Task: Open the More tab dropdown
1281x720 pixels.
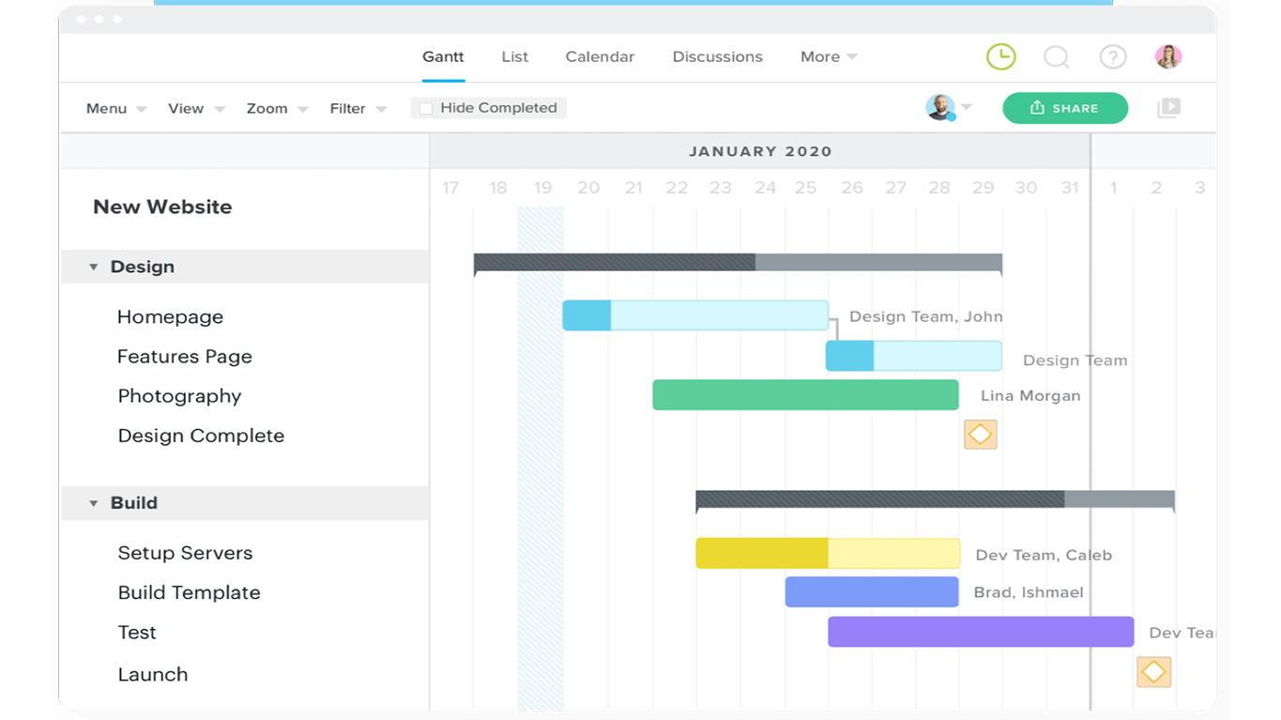Action: point(828,57)
